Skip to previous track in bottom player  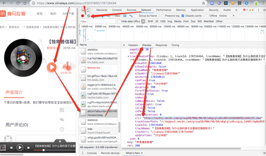11,148
